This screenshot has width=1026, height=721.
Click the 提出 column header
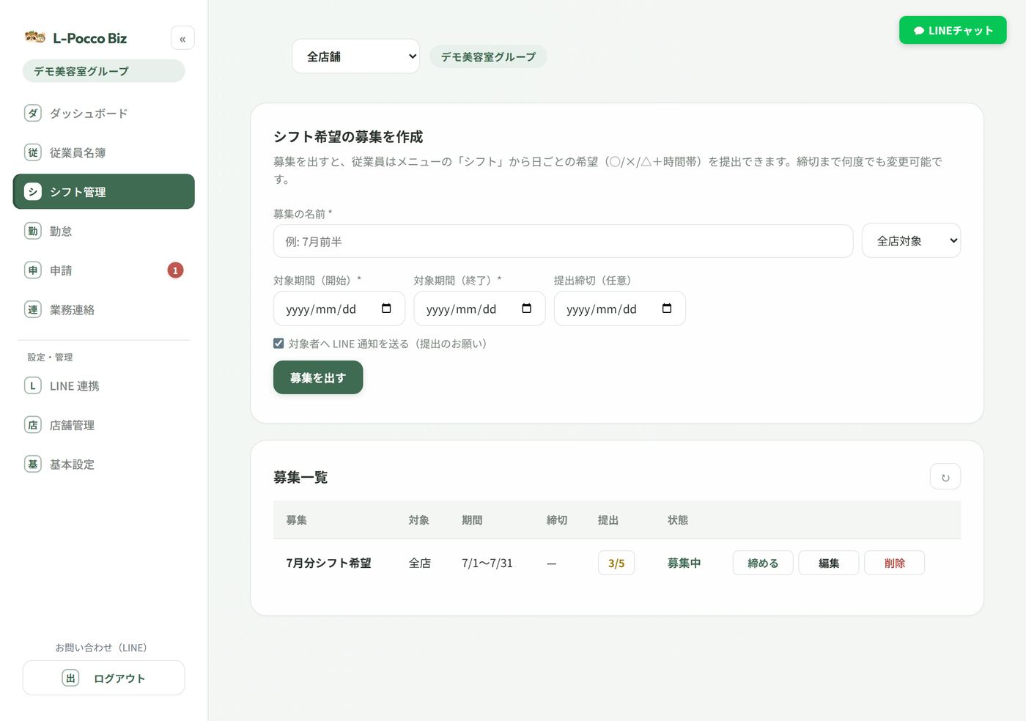608,520
